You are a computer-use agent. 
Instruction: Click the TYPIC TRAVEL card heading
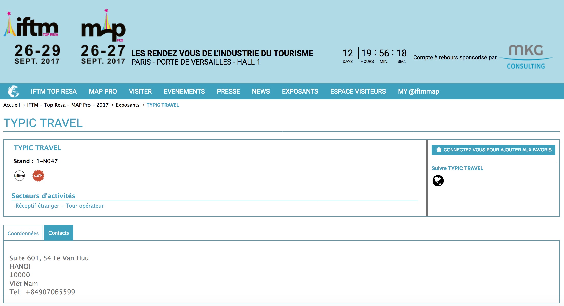[37, 148]
